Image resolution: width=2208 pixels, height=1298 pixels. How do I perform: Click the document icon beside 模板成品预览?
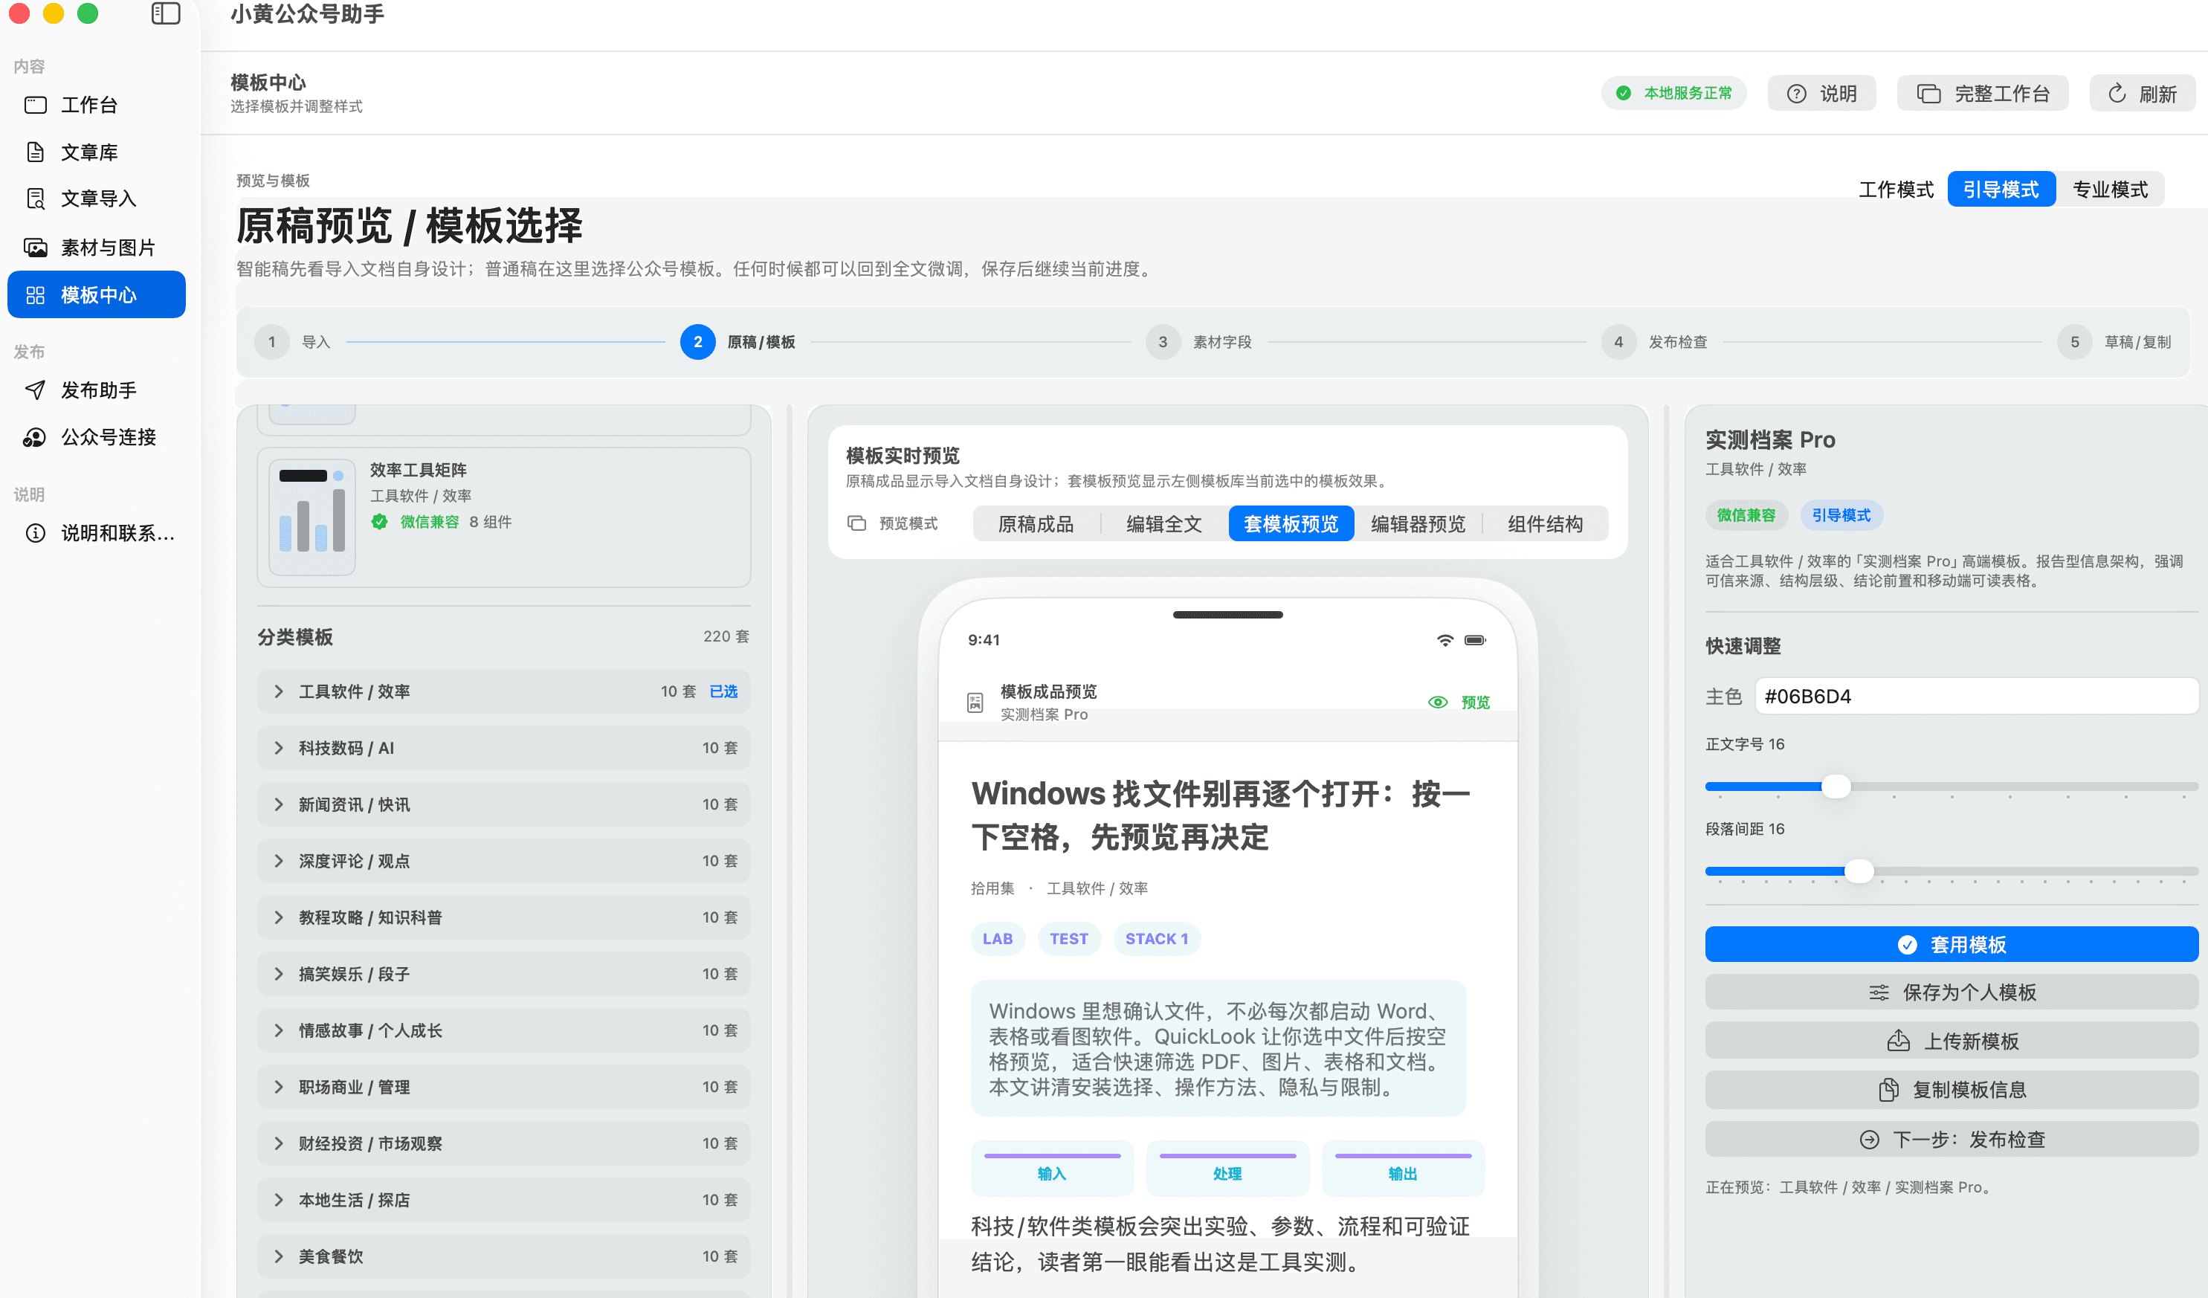(x=975, y=702)
